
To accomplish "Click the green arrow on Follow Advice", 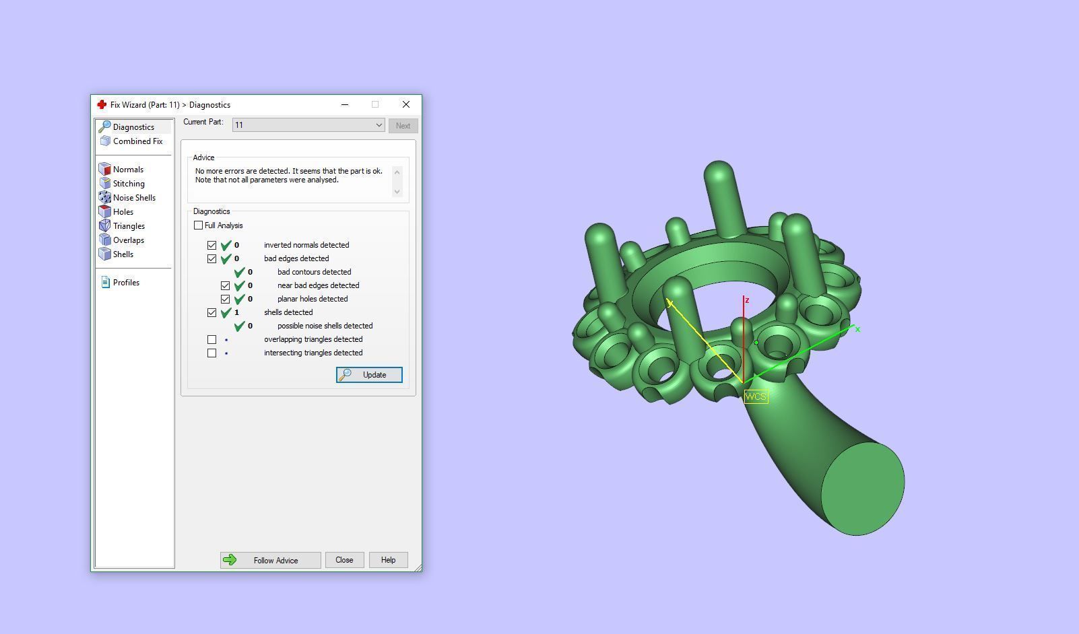I will point(230,560).
